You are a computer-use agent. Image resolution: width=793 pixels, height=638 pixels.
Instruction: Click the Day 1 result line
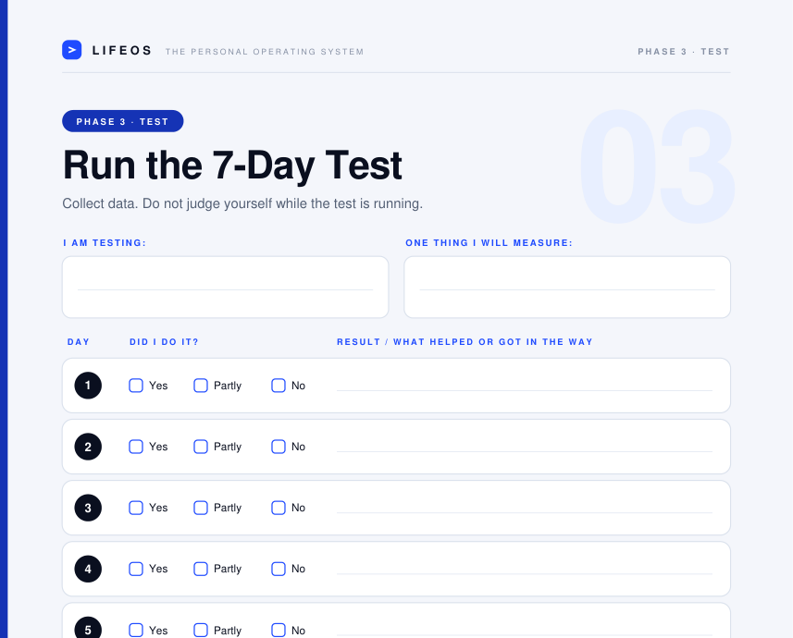point(525,390)
